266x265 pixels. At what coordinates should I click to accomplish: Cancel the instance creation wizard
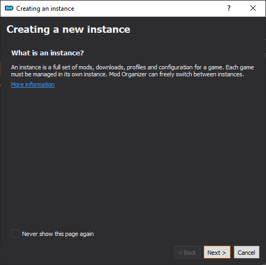(247, 252)
